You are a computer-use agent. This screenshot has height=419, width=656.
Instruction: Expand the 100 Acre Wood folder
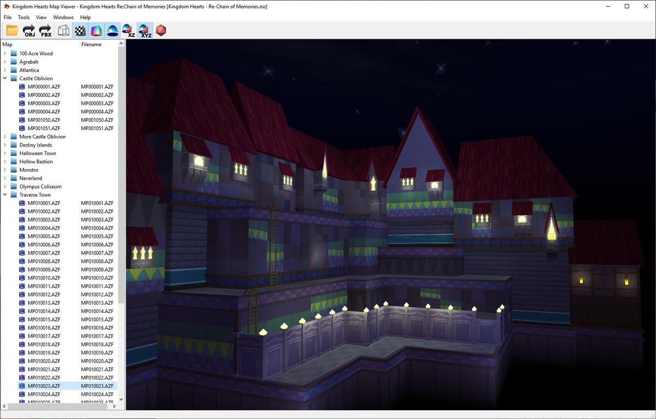[x=5, y=54]
